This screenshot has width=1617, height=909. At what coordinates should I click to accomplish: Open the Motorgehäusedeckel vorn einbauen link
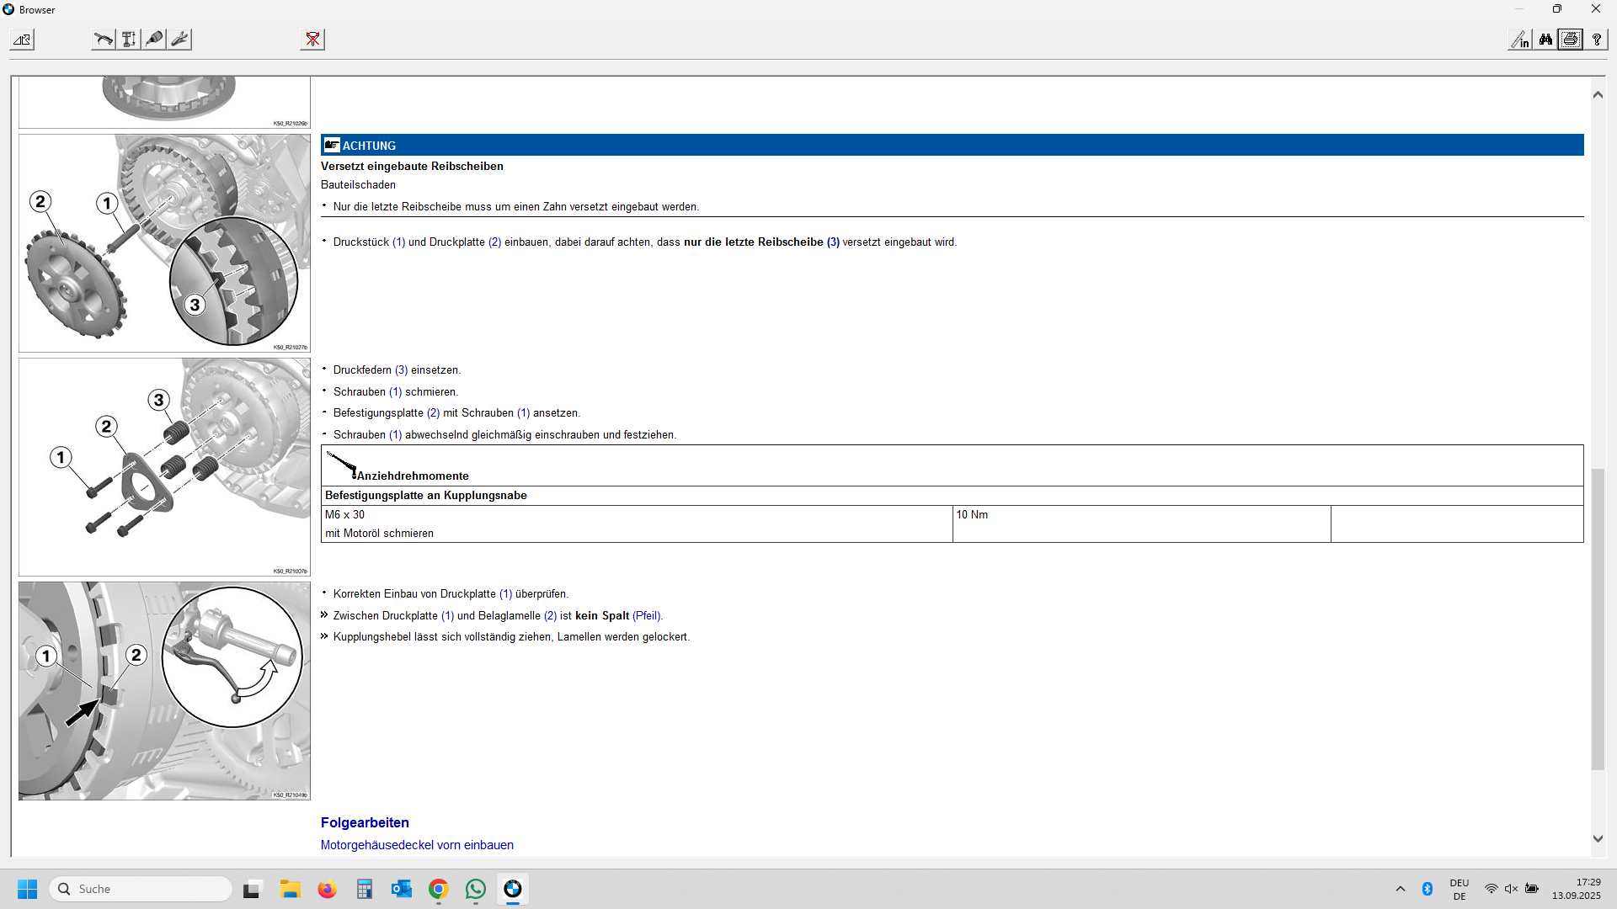417,845
